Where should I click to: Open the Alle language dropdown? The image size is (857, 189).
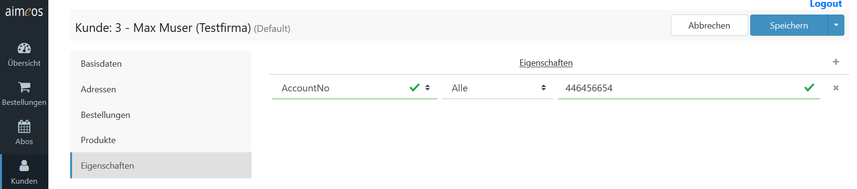498,88
